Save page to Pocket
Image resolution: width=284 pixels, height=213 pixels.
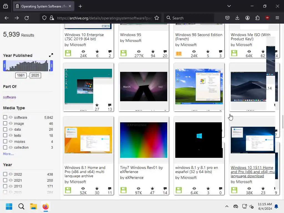pyautogui.click(x=227, y=18)
